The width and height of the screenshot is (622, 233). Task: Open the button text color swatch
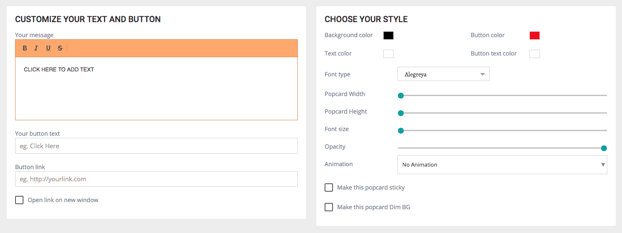[534, 53]
